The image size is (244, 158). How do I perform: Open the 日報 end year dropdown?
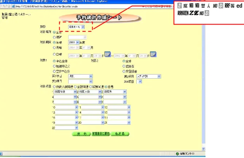119,56
